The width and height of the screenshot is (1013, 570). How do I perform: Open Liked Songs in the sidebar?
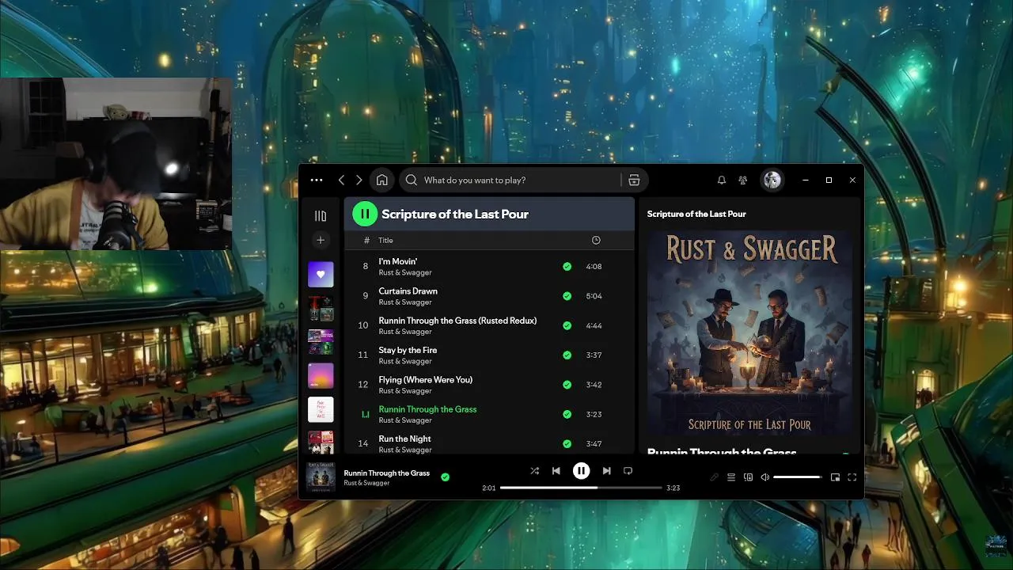pyautogui.click(x=321, y=274)
